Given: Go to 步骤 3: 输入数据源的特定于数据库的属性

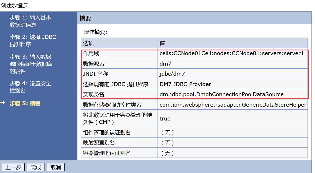Looking at the screenshot, I should tap(31, 64).
